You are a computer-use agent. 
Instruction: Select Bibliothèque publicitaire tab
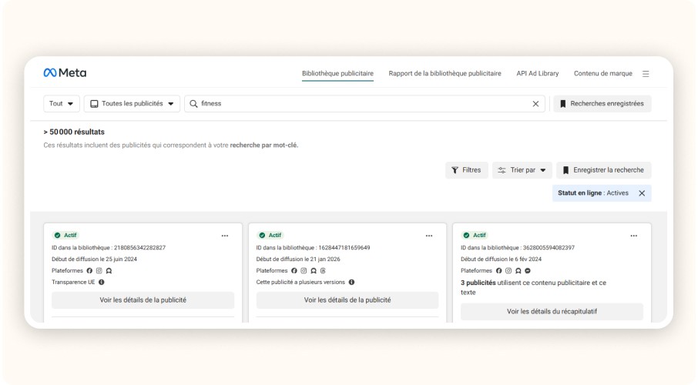click(x=337, y=73)
